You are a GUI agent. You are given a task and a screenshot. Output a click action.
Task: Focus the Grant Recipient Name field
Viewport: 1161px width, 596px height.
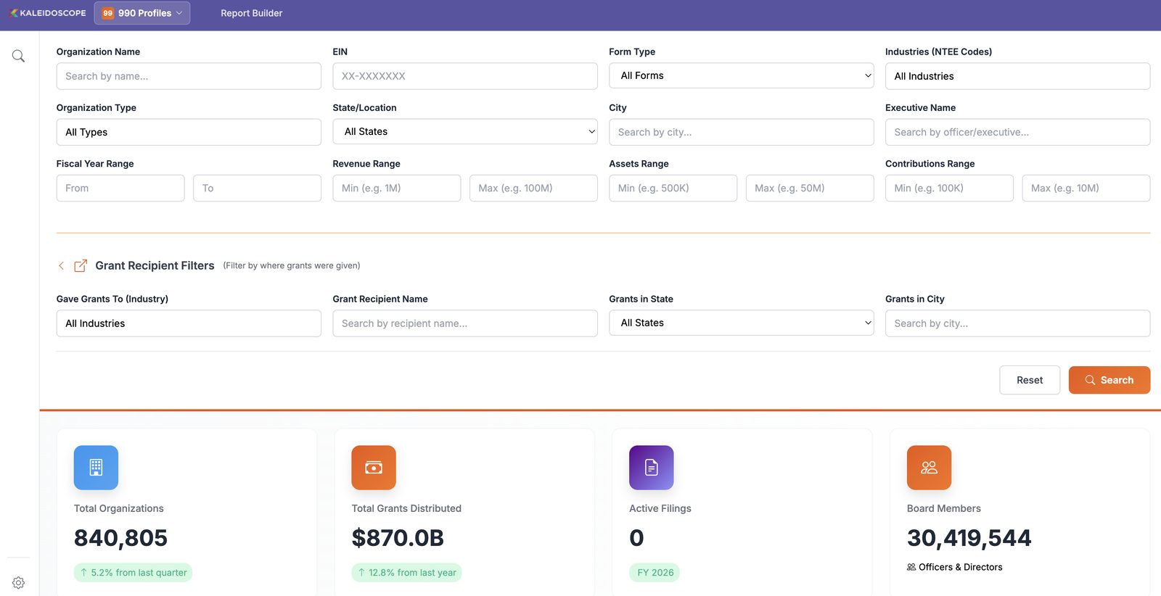point(465,323)
